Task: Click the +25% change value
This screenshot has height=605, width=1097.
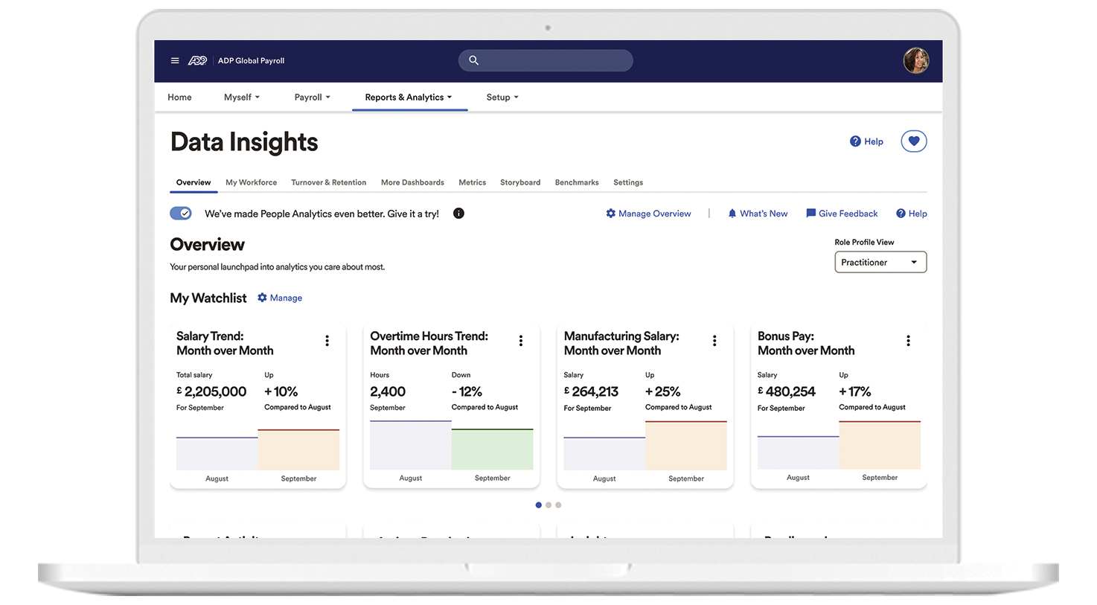Action: [663, 391]
